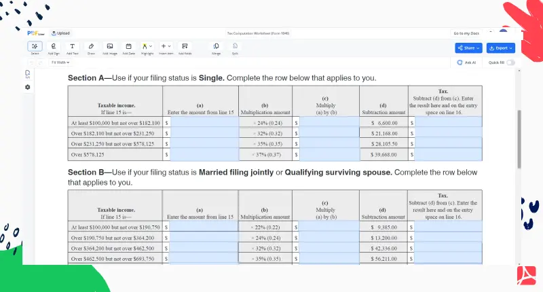Click Section B Tax field in $56,211.00 row
This screenshot has height=292, width=543.
tap(448, 259)
